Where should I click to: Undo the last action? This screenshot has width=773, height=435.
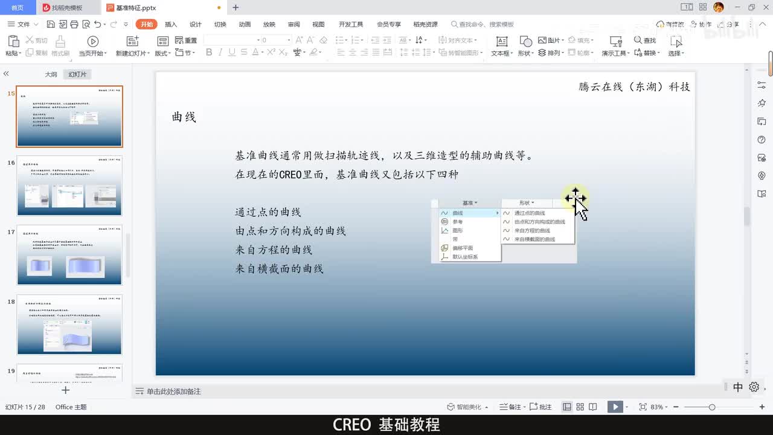coord(98,24)
